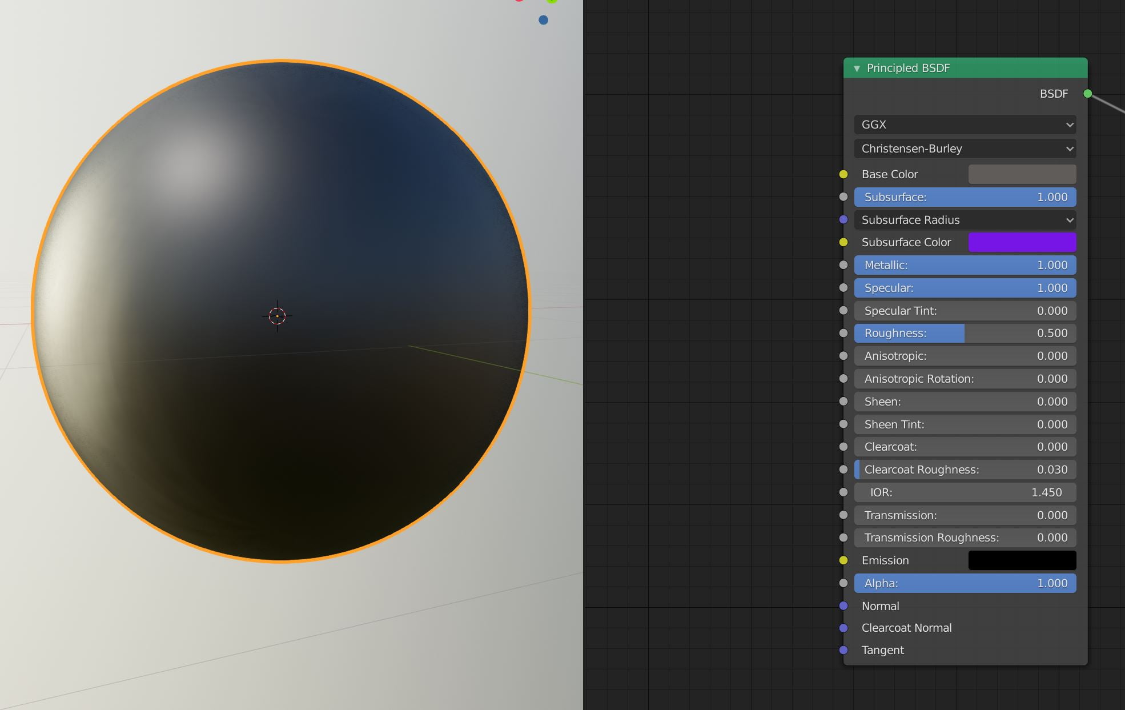Click the Clearcoat Normal input socket

[843, 628]
